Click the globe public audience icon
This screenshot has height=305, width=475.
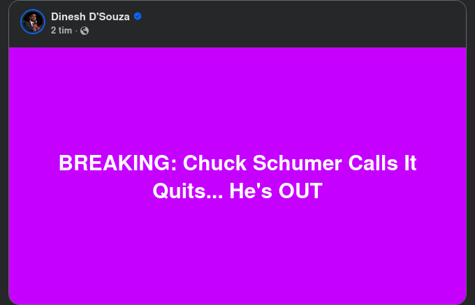(85, 31)
